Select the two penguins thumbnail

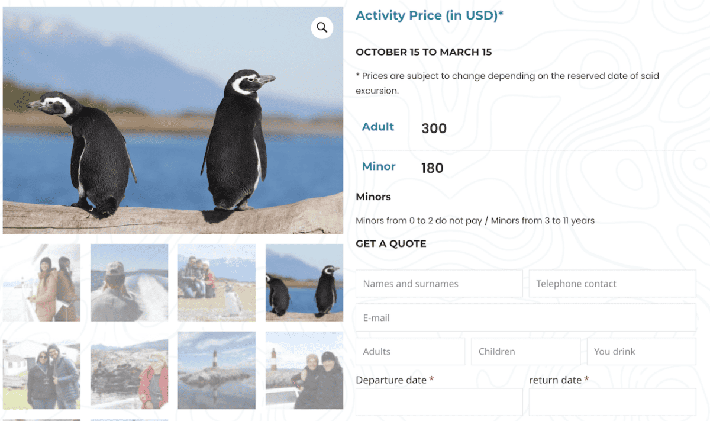[304, 282]
